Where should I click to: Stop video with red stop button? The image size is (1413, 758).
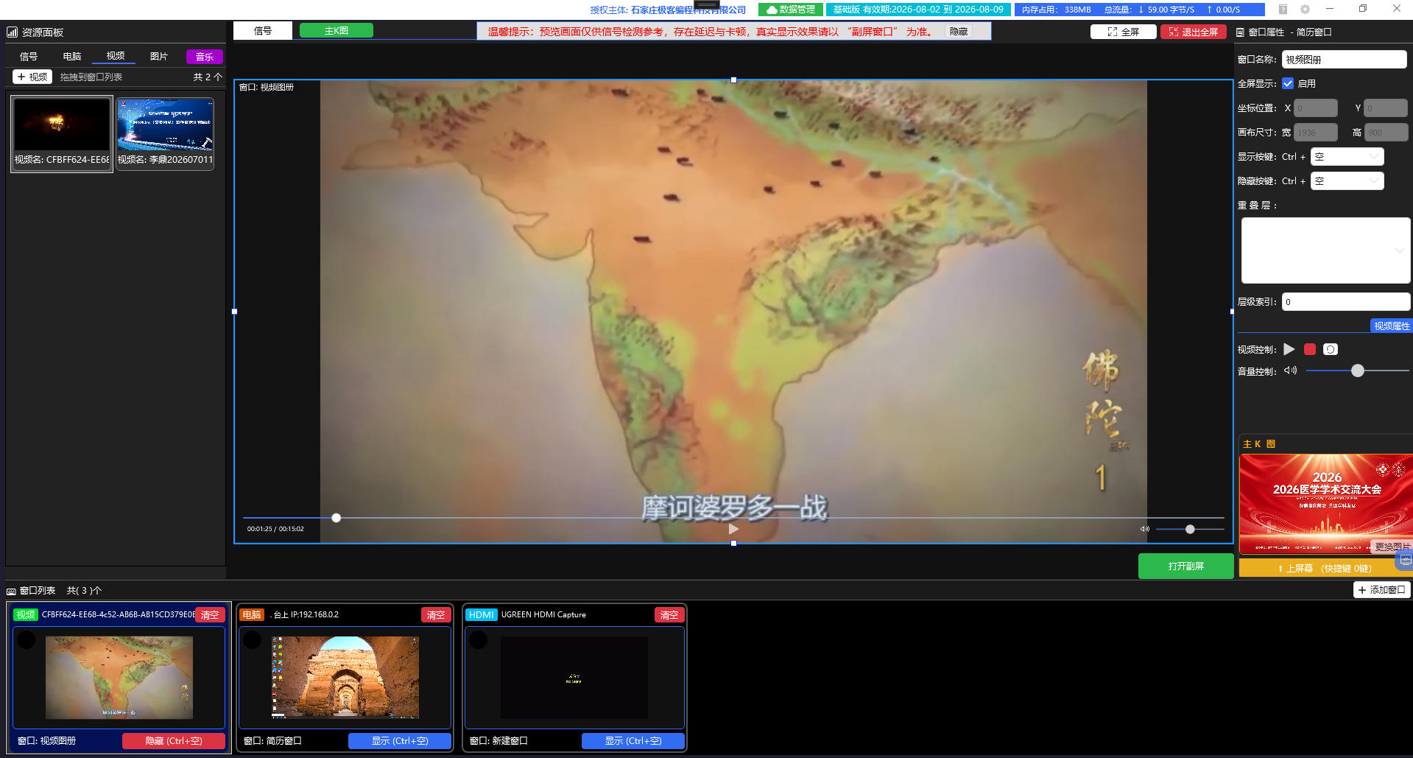click(1309, 349)
